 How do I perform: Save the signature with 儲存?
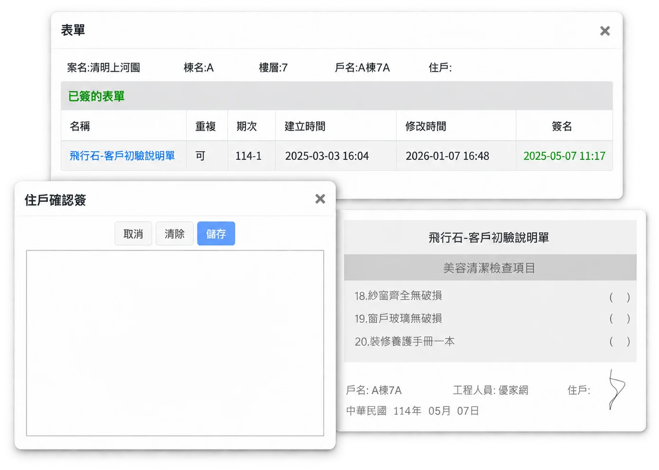(216, 233)
